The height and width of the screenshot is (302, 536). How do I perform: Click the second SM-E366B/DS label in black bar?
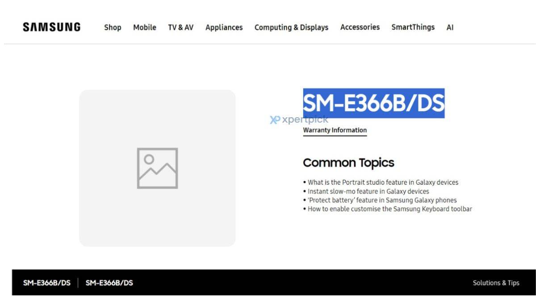coord(109,283)
